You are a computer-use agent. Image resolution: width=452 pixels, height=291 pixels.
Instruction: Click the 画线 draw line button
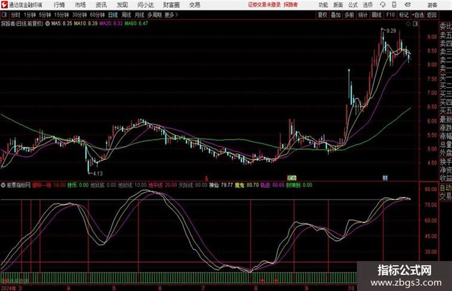pyautogui.click(x=376, y=15)
